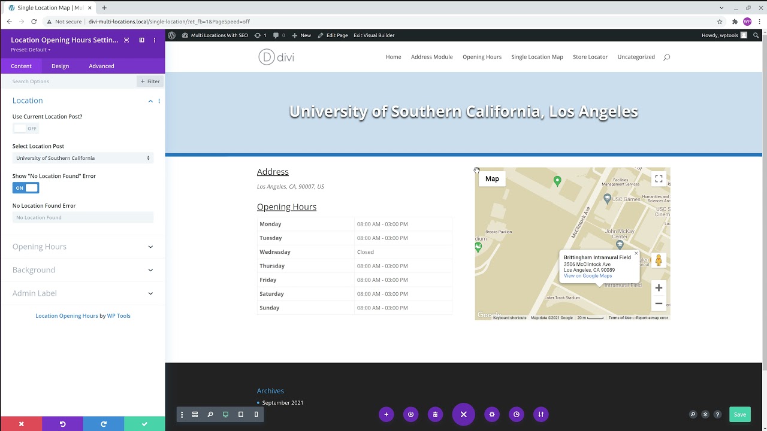Open the settings panel three-dot menu
Image resolution: width=767 pixels, height=431 pixels.
(x=155, y=40)
